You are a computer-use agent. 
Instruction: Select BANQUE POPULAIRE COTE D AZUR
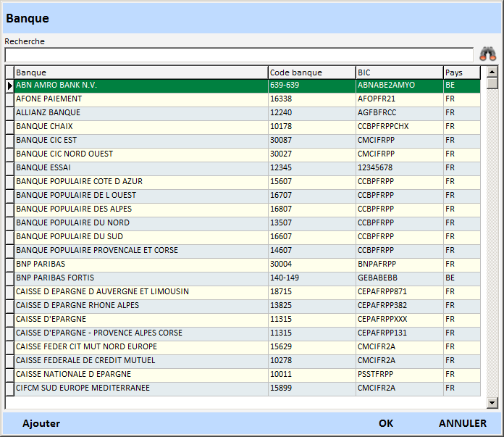click(243, 181)
